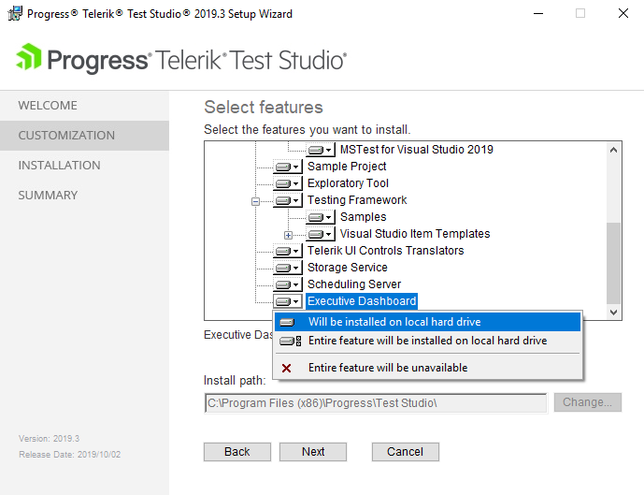The width and height of the screenshot is (644, 495).
Task: Select Visual Studio Item Templates label
Action: (415, 234)
